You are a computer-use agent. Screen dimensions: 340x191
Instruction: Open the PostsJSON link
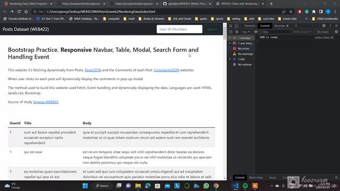tap(93, 70)
